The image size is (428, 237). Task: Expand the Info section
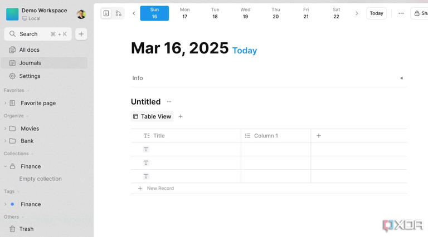coord(401,78)
